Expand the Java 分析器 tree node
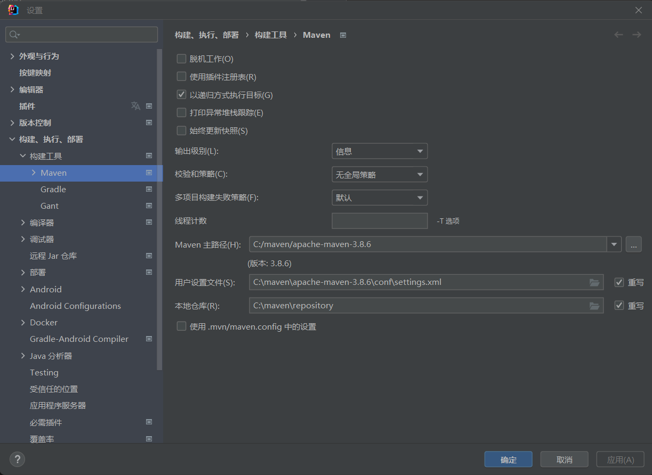The width and height of the screenshot is (652, 475). tap(23, 356)
